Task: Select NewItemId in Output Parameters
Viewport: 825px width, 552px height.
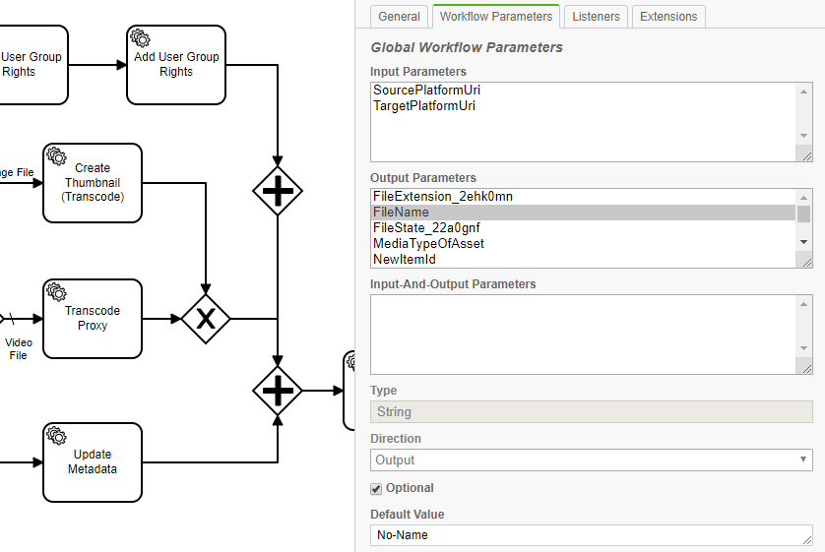Action: (404, 260)
